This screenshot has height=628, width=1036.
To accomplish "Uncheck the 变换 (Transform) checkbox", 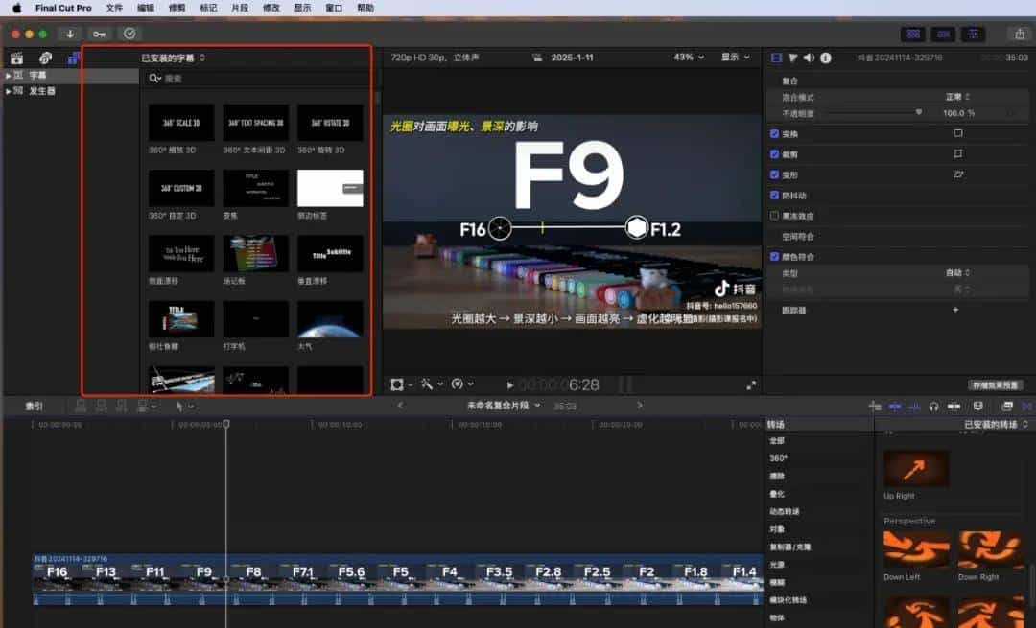I will click(x=775, y=133).
